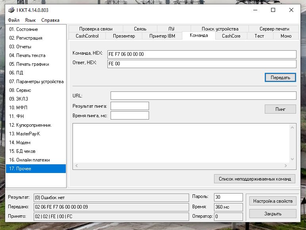Click the Ответ, HEX field
Screen dimensions: 306x230
click(x=202, y=64)
